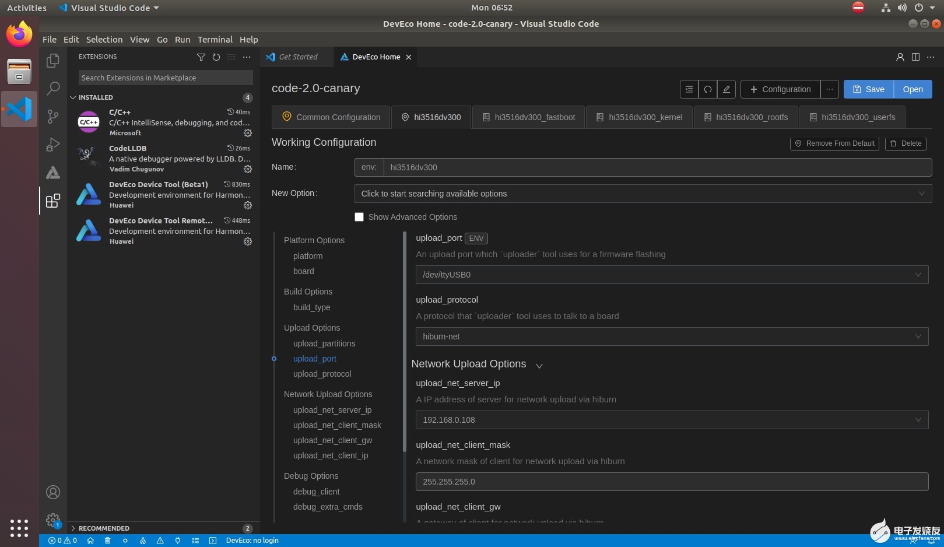Open Firefox from the Ubuntu dock
The image size is (944, 547).
(19, 34)
